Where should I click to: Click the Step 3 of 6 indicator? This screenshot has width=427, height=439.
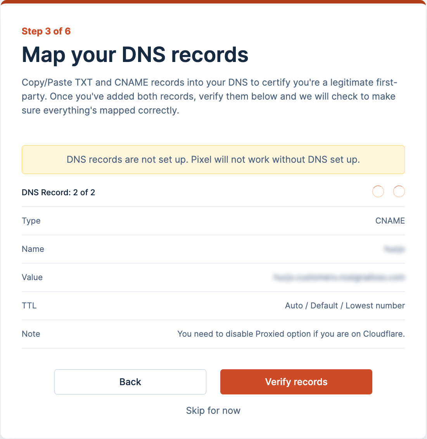(x=46, y=31)
